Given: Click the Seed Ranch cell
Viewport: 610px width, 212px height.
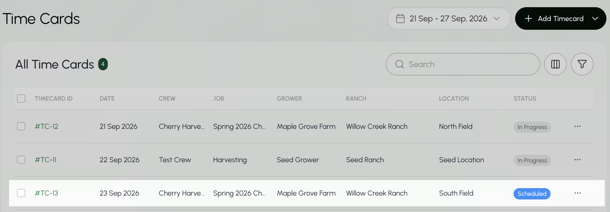Looking at the screenshot, I should click(365, 160).
